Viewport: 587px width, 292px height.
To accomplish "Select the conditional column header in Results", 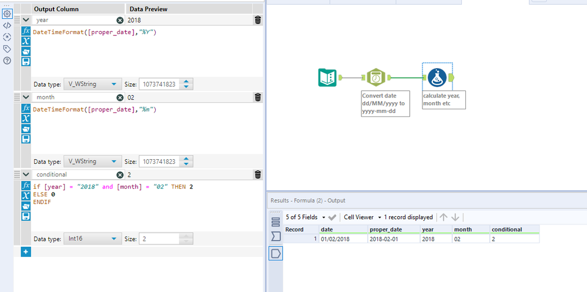I will click(x=514, y=230).
